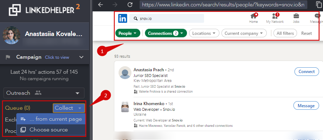Click the LinkedIn search box 'snov.io'
The image size is (323, 140).
pyautogui.click(x=167, y=19)
